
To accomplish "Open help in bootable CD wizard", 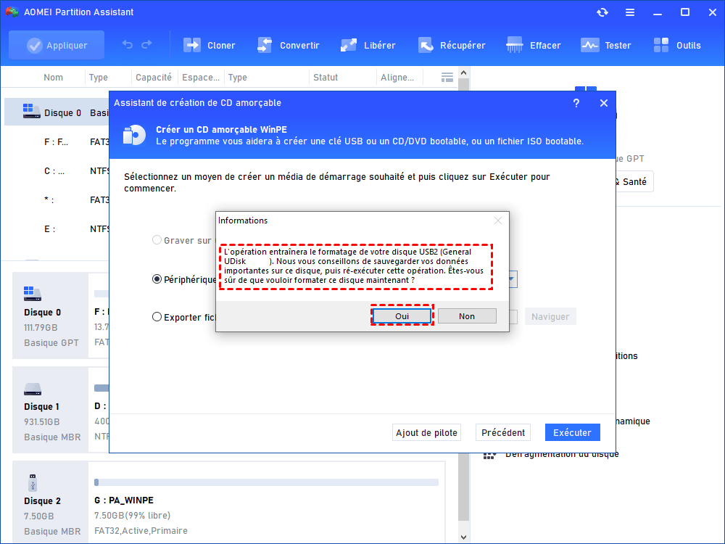I will (576, 103).
